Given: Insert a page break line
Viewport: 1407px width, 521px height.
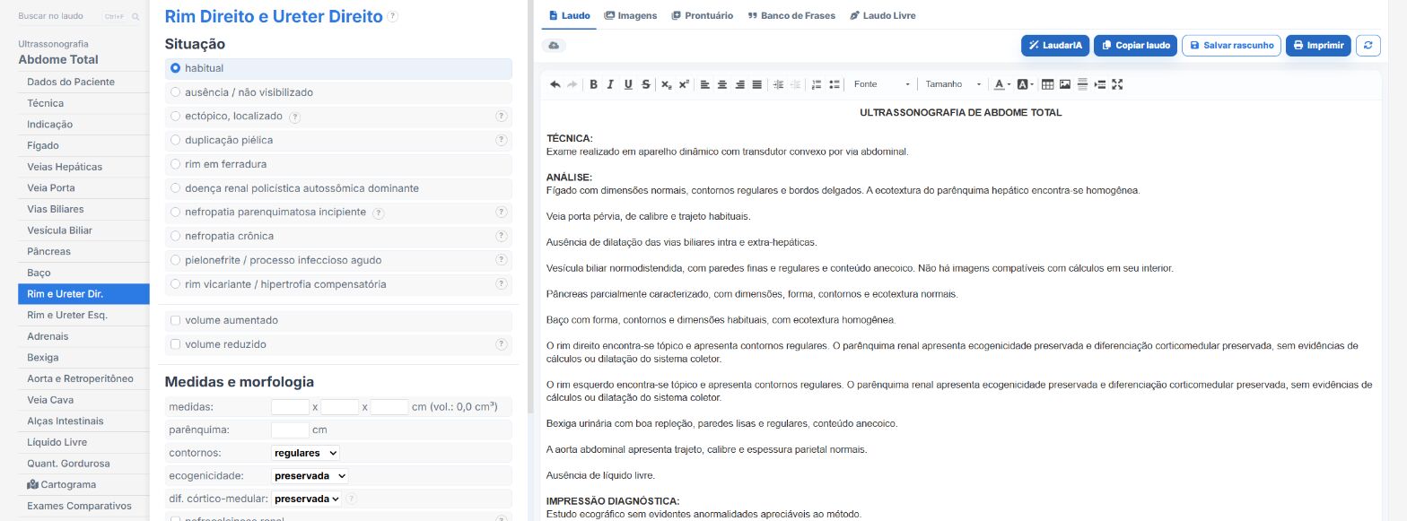Looking at the screenshot, I should (1082, 84).
